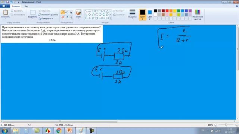Pick the white color swatch
This screenshot has height=134, width=239.
coord(155,15)
